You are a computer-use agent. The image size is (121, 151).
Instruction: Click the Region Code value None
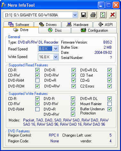[x=55, y=141]
